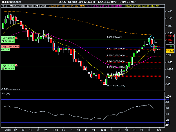Click the 1,000 price axis label
Viewport: 176px width, 132px height.
[x=170, y=70]
